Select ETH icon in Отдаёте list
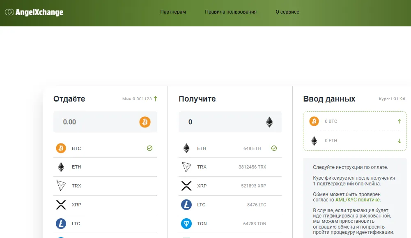Screen dimensions: 411x238 [61, 167]
